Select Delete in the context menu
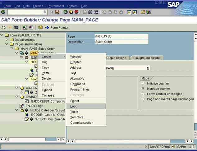The height and width of the screenshot is (151, 197). (x=52, y=79)
